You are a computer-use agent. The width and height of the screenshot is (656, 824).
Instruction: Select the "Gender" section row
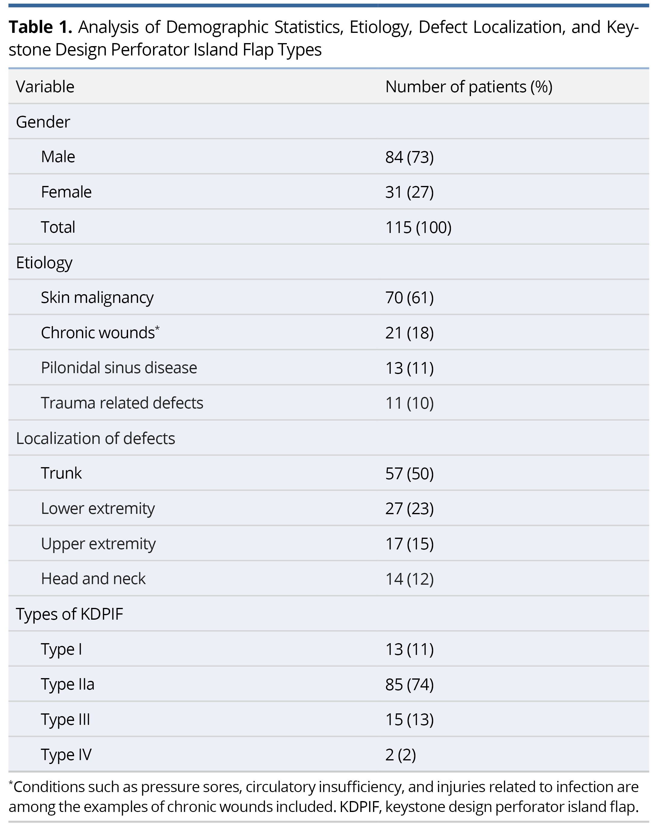point(43,122)
